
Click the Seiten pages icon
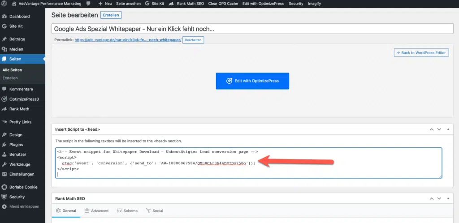tap(4, 59)
